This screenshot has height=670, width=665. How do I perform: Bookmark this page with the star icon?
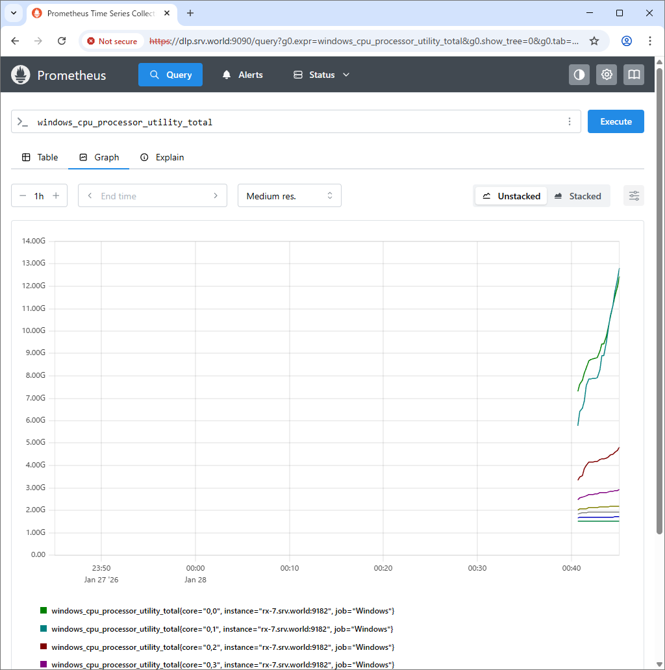pyautogui.click(x=594, y=41)
